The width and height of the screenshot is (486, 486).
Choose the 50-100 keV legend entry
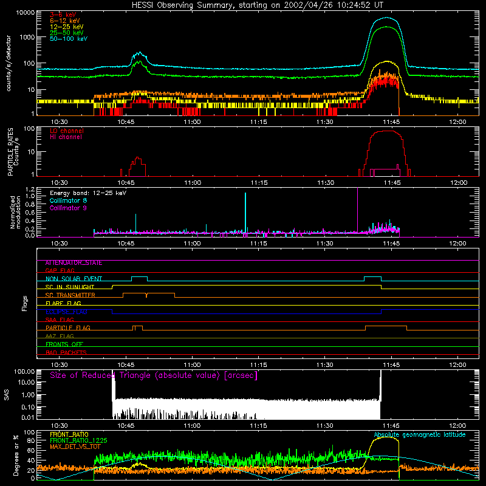click(69, 39)
